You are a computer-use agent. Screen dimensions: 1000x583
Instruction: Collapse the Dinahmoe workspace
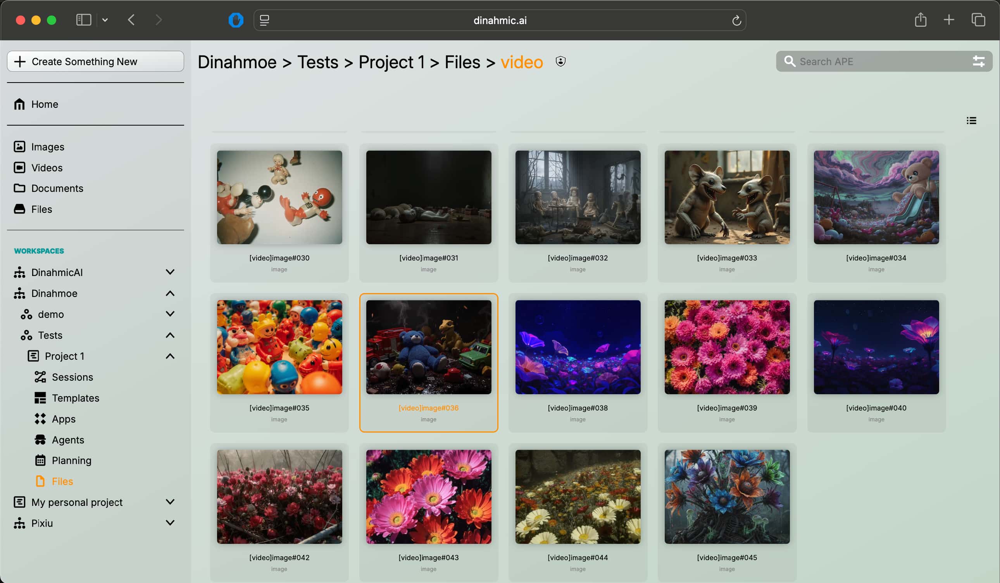(x=170, y=293)
